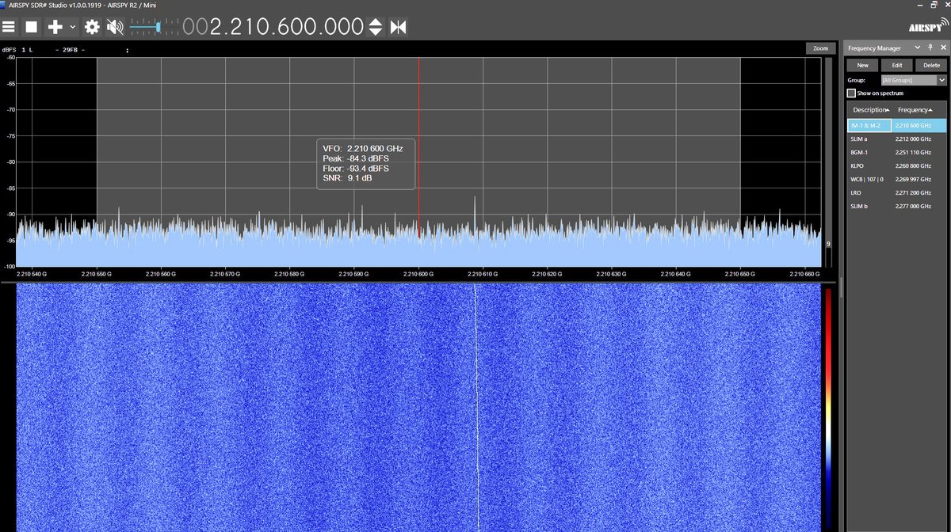Click the 2.210 620 G axis label
This screenshot has width=951, height=532.
click(545, 274)
